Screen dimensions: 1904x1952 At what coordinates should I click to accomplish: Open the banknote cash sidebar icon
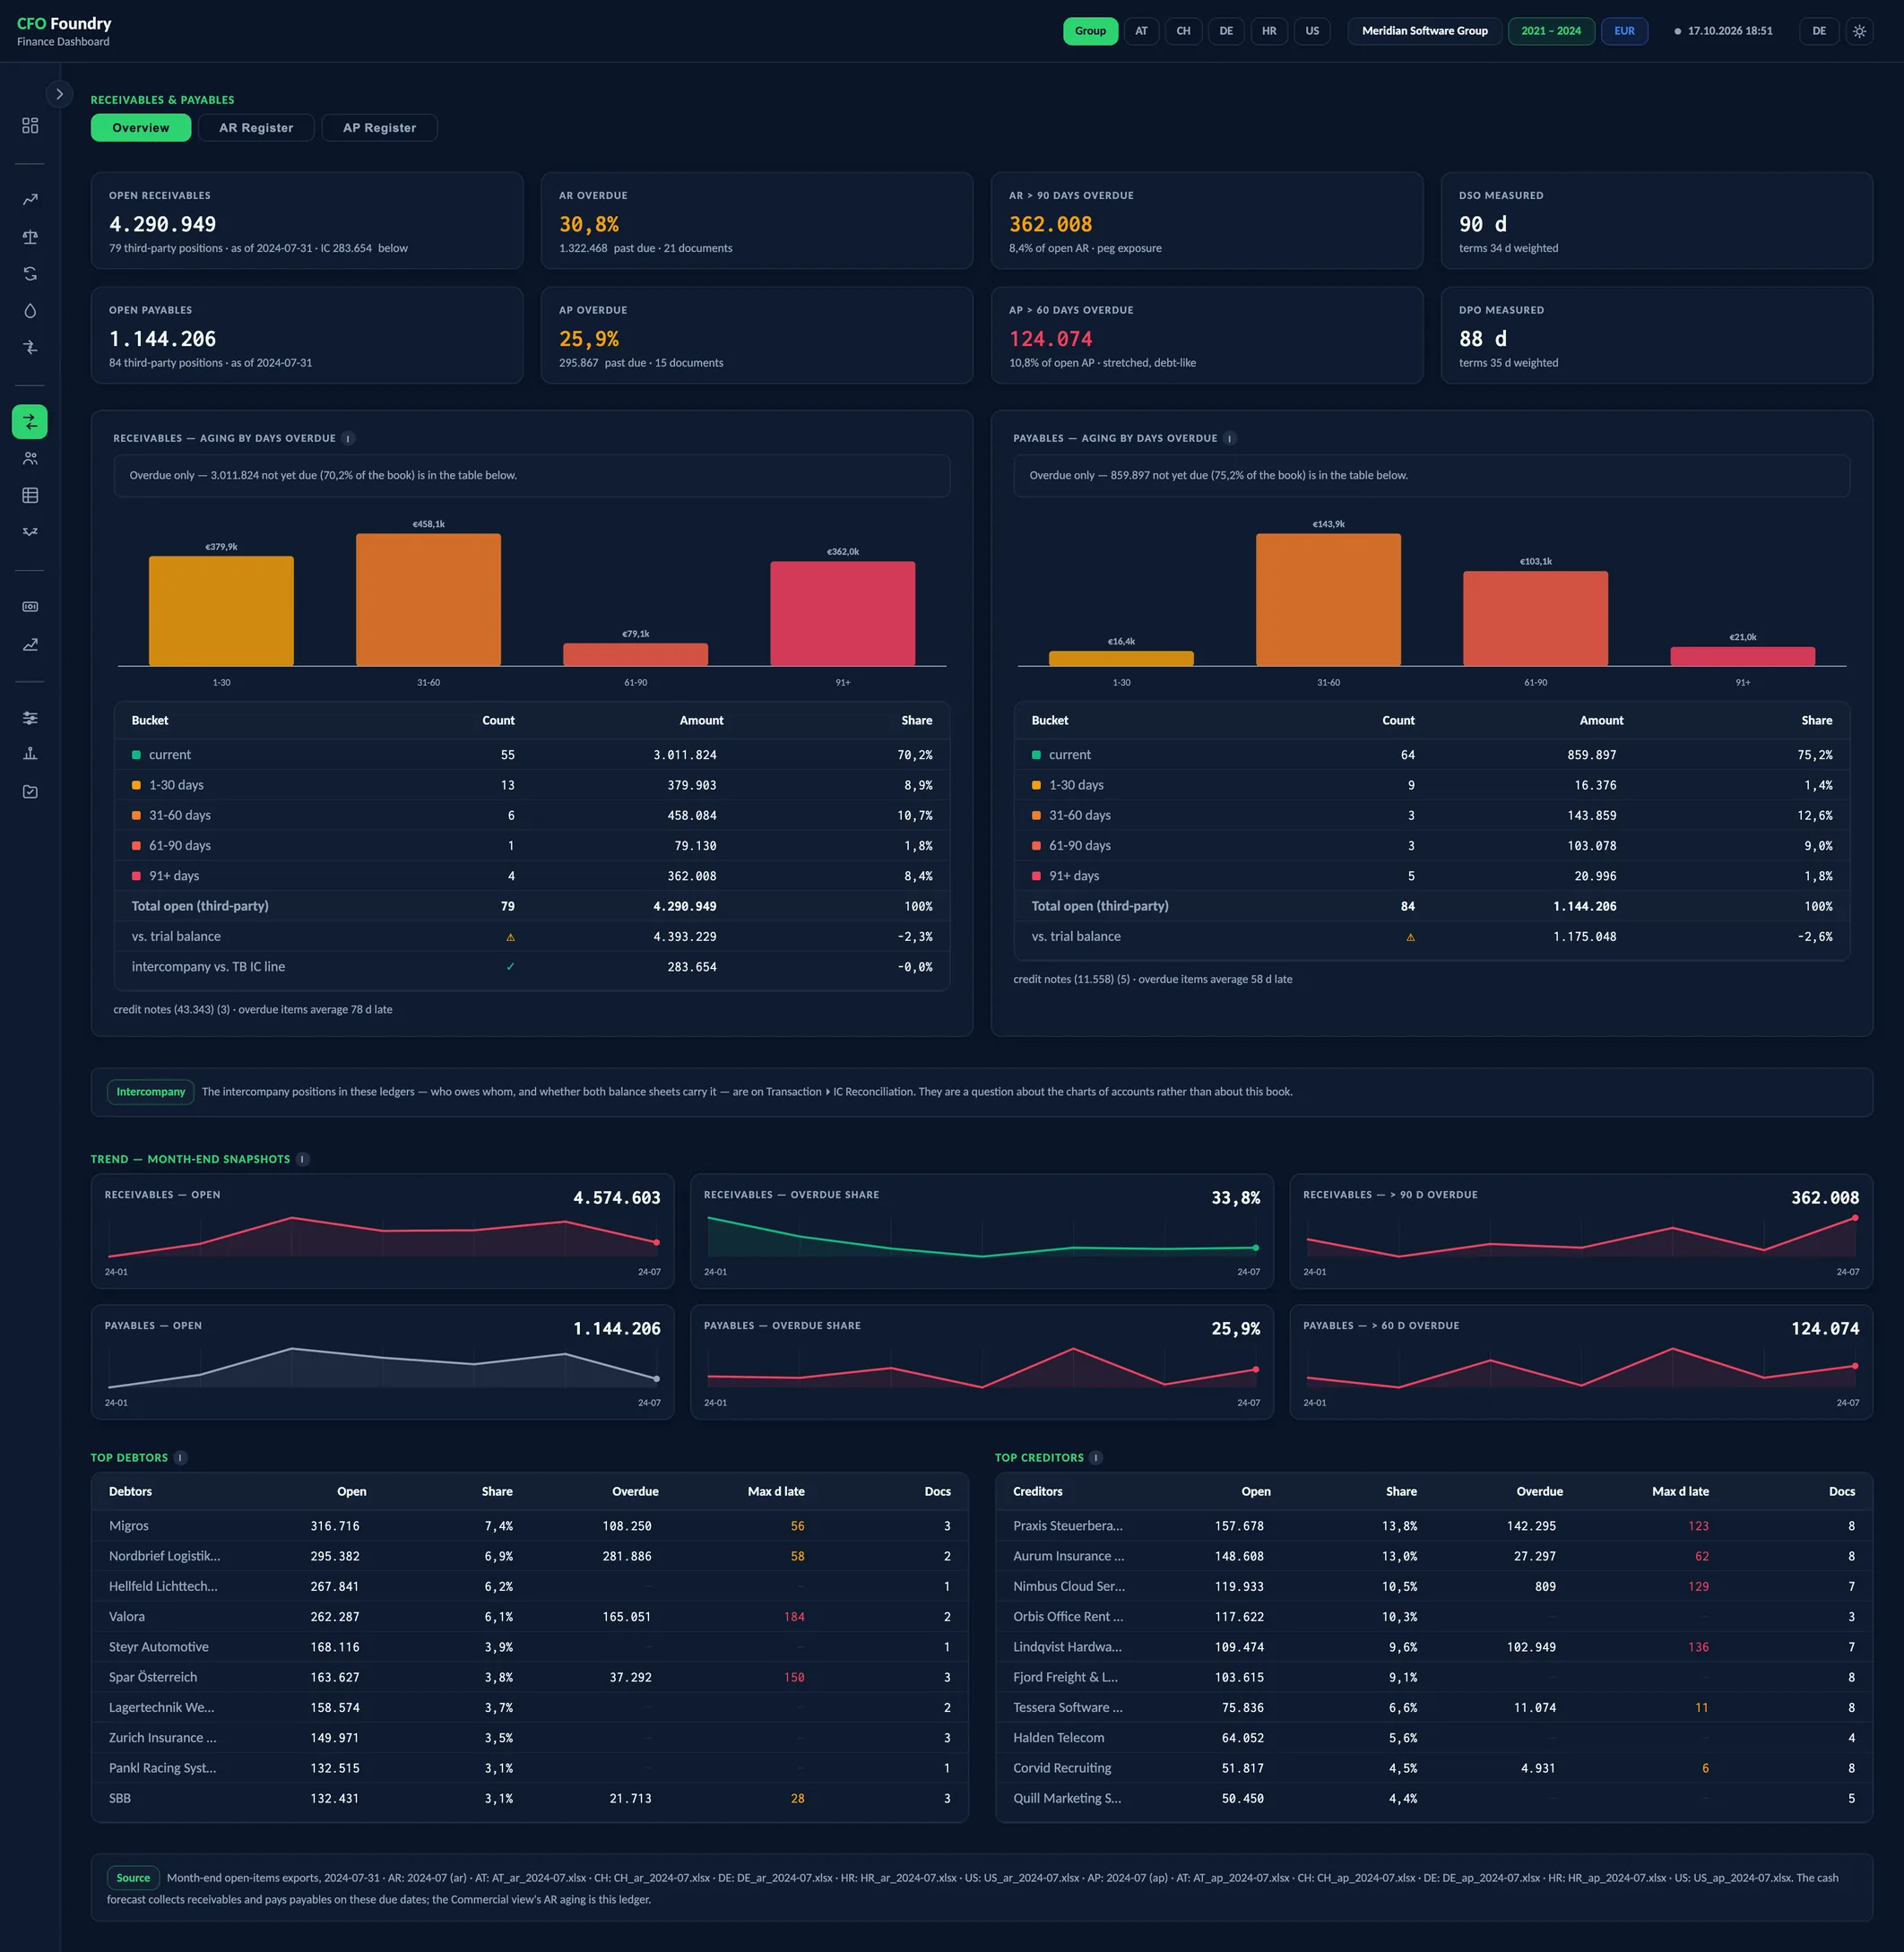(30, 607)
